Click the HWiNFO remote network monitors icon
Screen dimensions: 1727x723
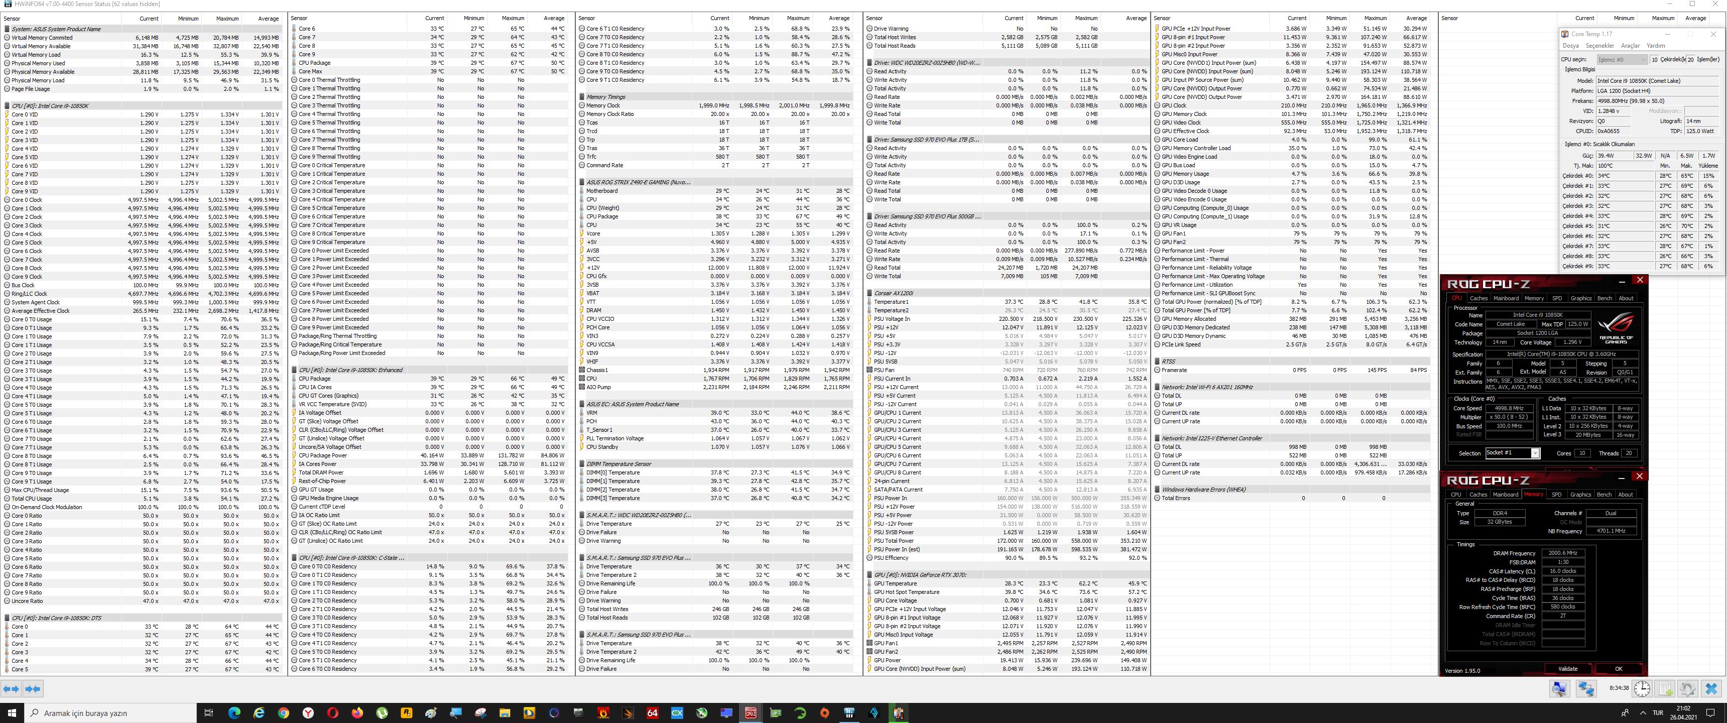point(1585,688)
